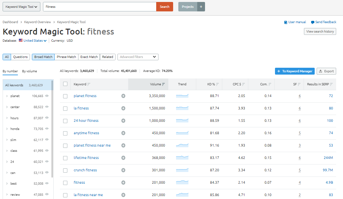
Task: Add anytime fitness keyword via plus icon
Action: [123, 133]
